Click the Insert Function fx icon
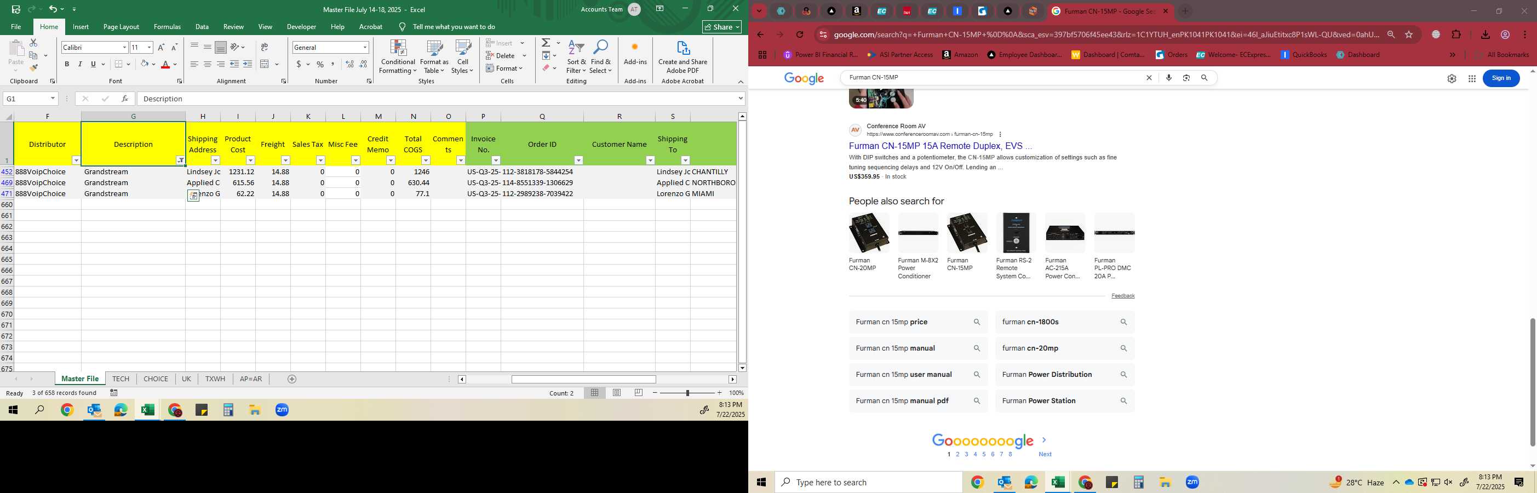The width and height of the screenshot is (1537, 493). 125,99
